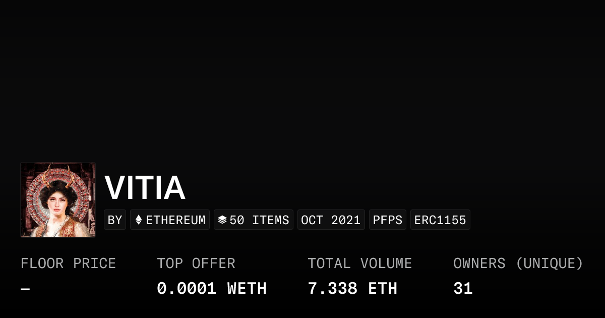Viewport: 605px width, 318px height.
Task: Select the 50 ITEMS label text
Action: [x=259, y=220]
